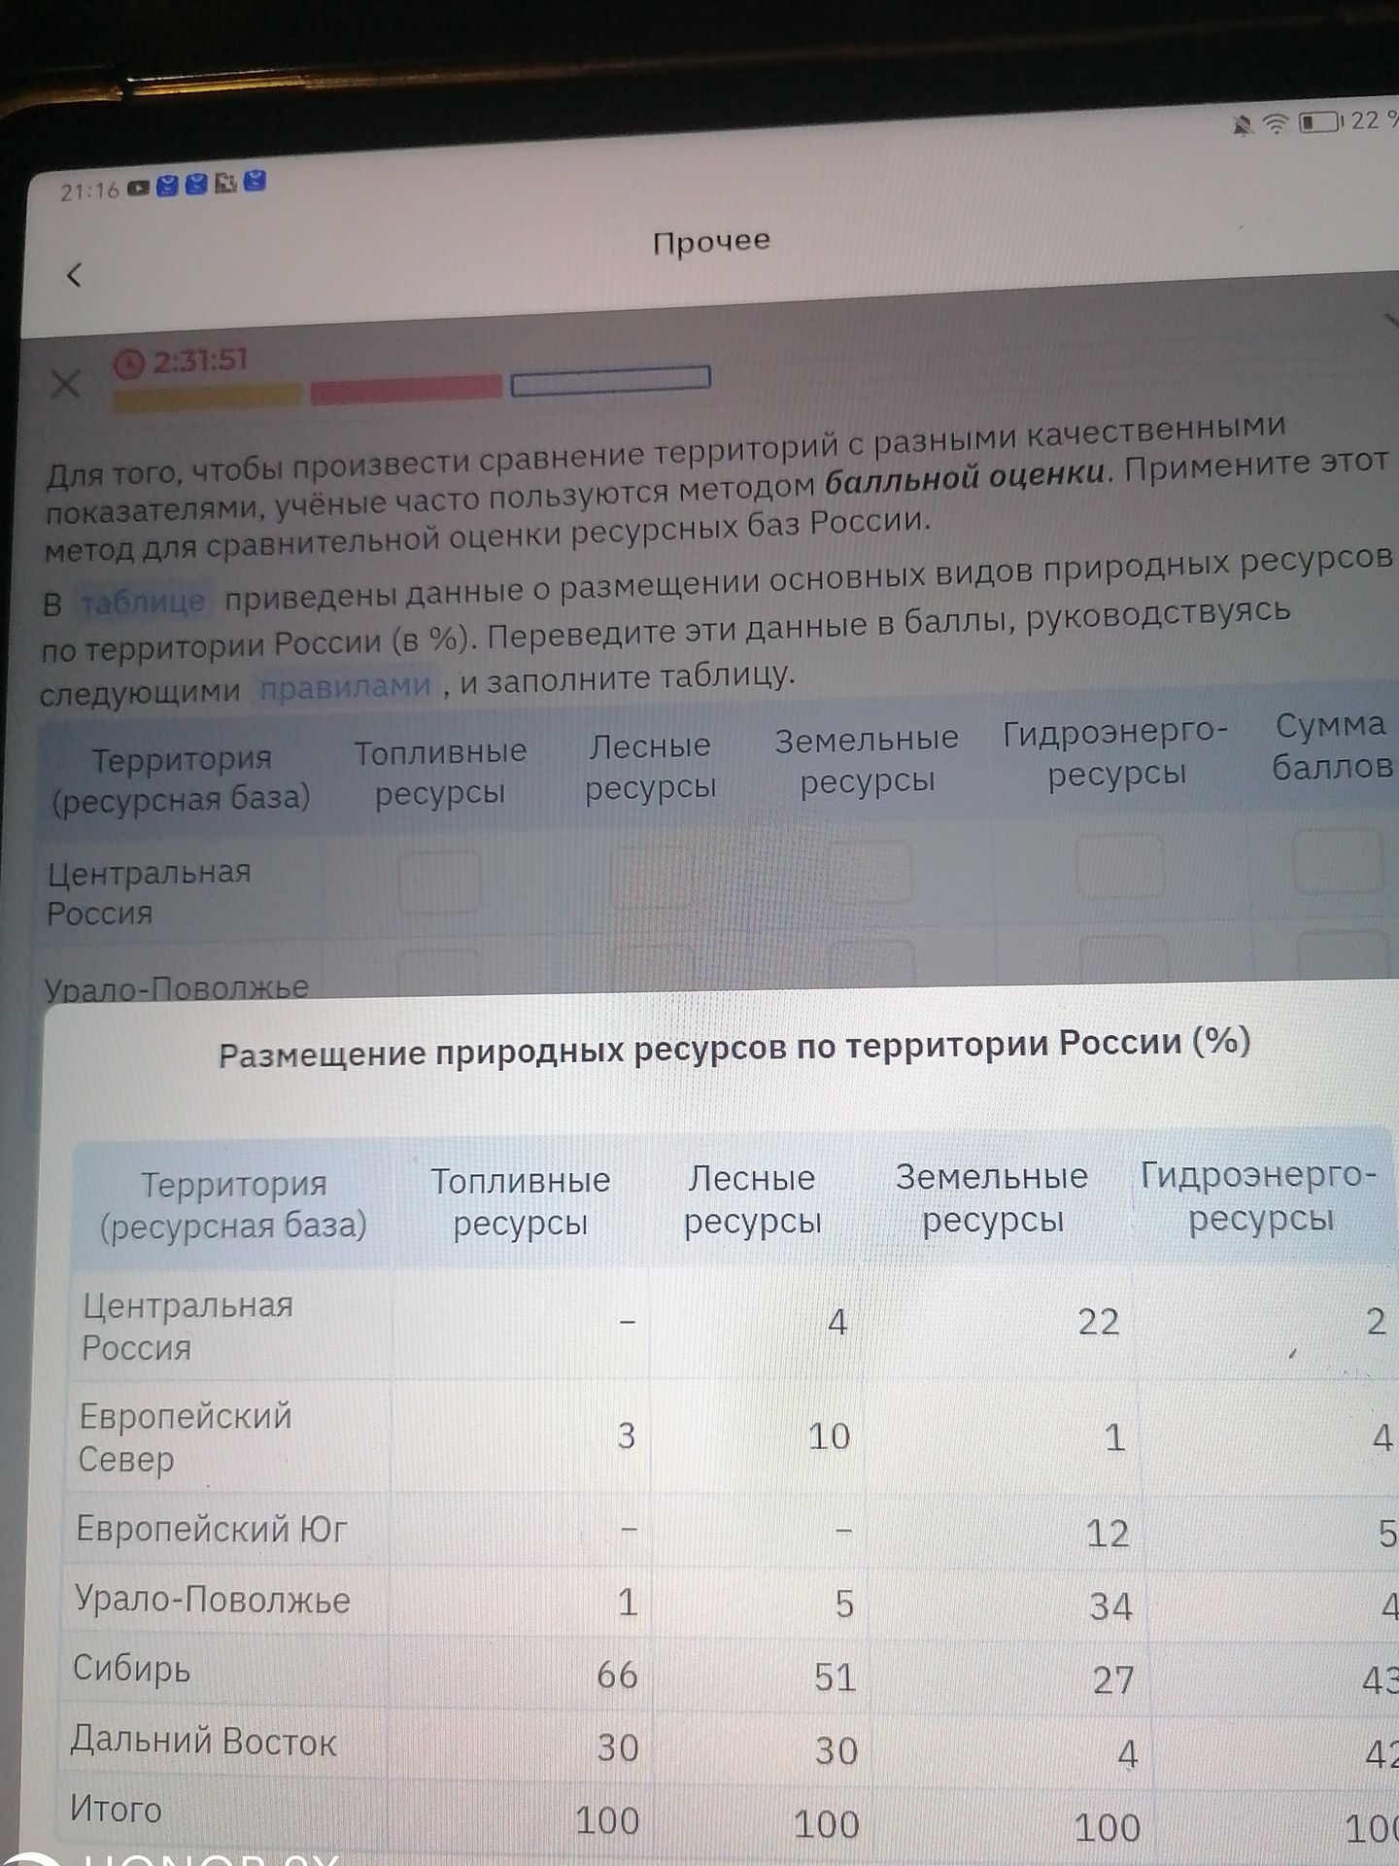Screen dimensions: 1399x1866
Task: Tap the "Европейский Север" row label
Action: coord(186,1437)
